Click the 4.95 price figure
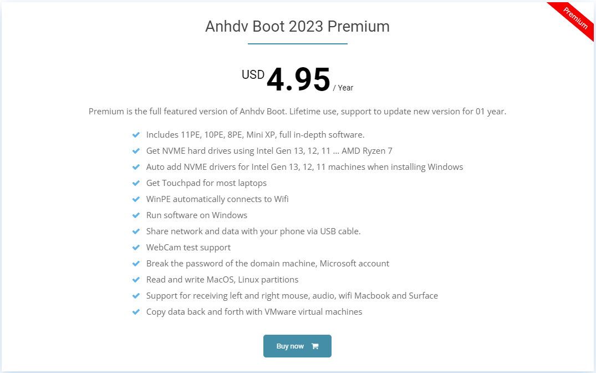This screenshot has width=596, height=373. [298, 79]
